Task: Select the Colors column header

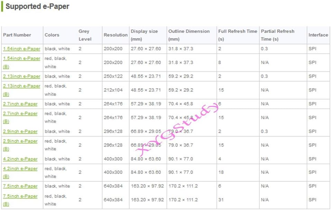Action: (x=52, y=35)
